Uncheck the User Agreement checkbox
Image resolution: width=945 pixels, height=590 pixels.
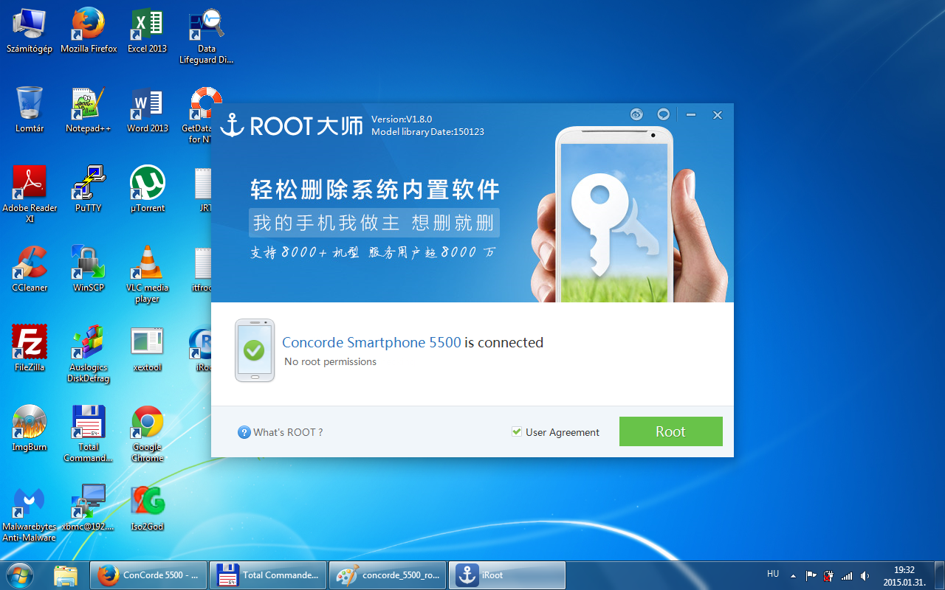coord(517,432)
